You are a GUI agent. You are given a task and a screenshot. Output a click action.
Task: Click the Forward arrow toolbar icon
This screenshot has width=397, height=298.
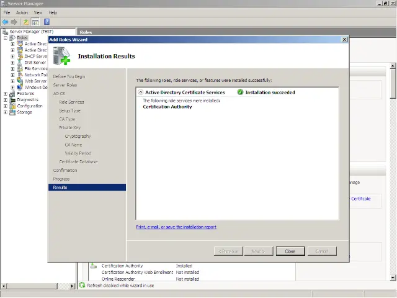14,22
